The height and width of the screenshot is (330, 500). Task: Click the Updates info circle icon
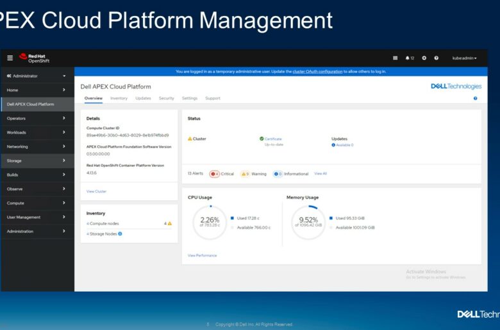[333, 145]
